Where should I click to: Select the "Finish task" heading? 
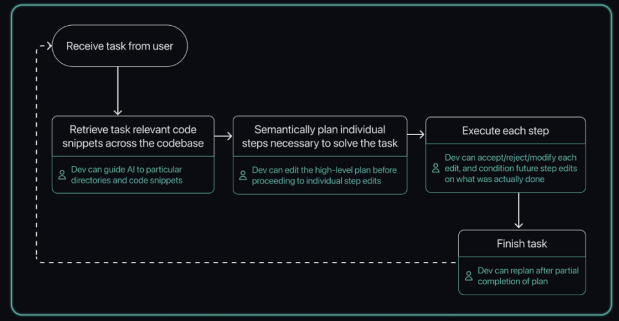pos(522,244)
